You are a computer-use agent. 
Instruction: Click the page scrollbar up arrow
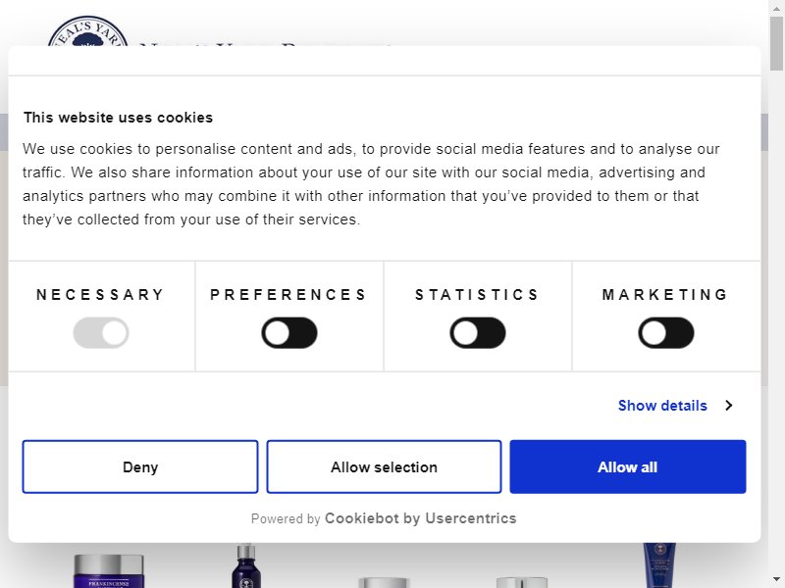pyautogui.click(x=777, y=8)
